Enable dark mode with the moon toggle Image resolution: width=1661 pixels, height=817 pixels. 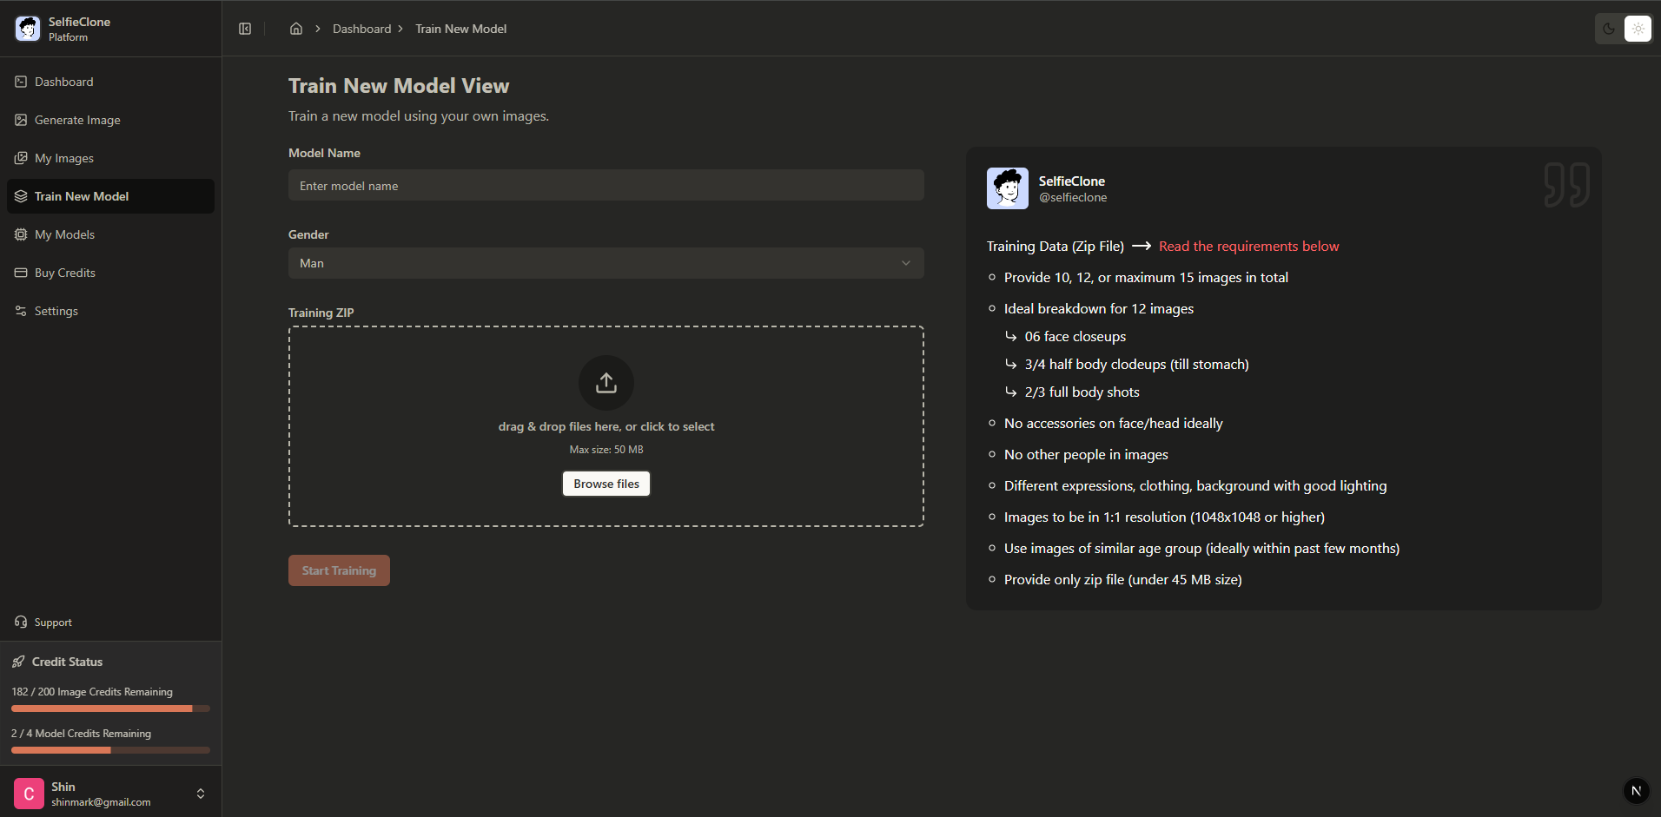point(1608,29)
